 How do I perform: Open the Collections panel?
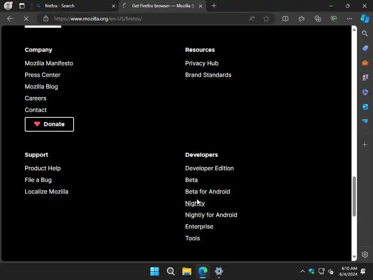[318, 19]
